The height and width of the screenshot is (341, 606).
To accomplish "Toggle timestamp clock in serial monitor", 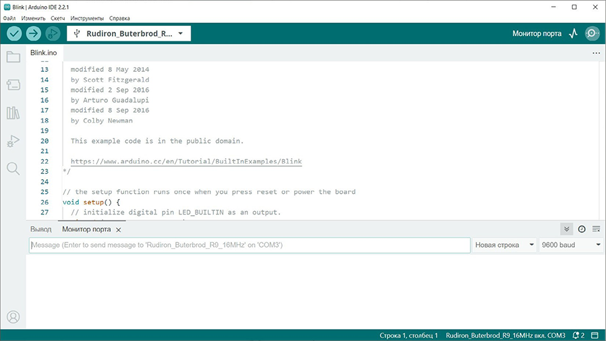I will coord(581,229).
